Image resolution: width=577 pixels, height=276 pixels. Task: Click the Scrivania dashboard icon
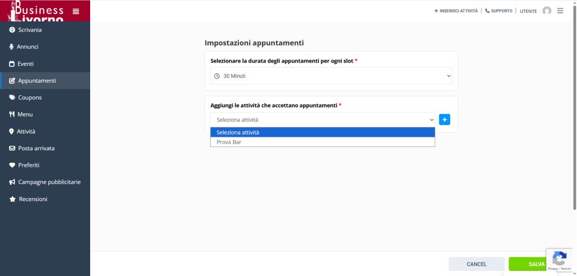click(12, 30)
